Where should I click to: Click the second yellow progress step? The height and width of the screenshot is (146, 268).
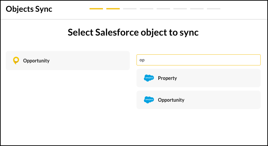(x=113, y=9)
